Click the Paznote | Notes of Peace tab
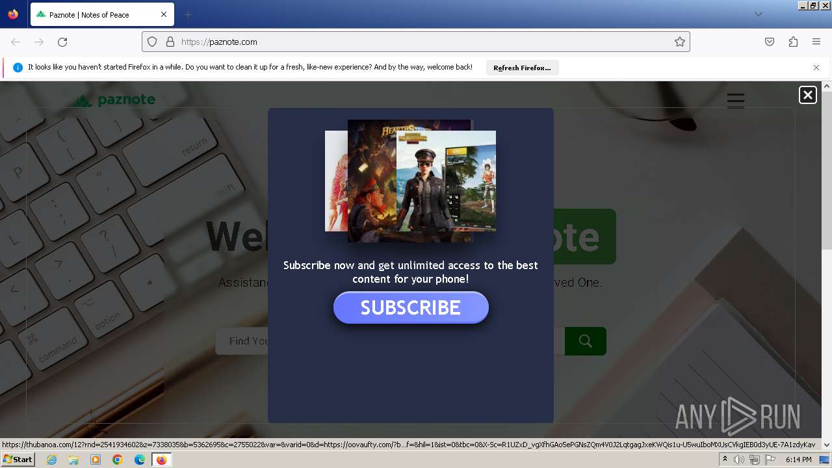This screenshot has width=832, height=468. pos(102,14)
